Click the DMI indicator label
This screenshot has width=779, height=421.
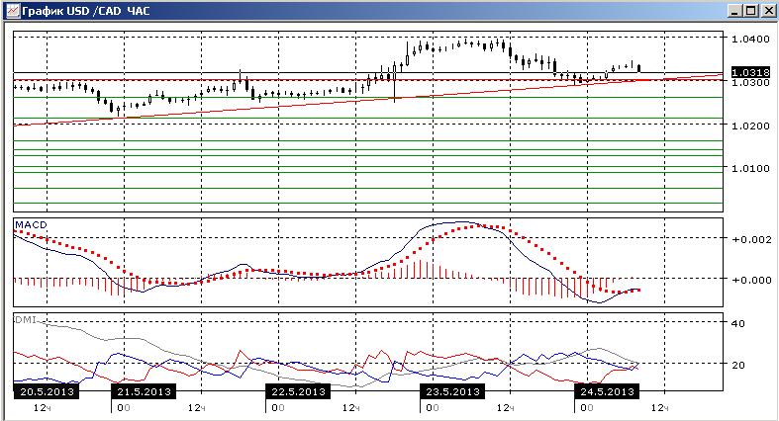point(26,320)
